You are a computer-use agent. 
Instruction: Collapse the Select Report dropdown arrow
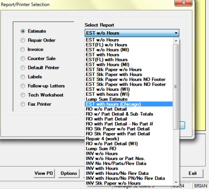[x=176, y=33]
